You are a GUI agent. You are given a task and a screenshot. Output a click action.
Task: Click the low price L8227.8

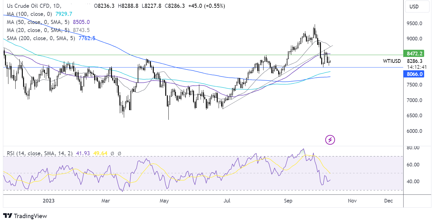click(x=152, y=6)
